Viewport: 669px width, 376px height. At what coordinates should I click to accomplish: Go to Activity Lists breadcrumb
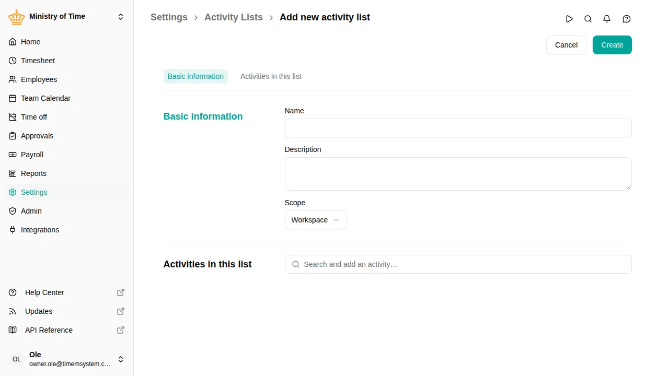click(x=234, y=17)
